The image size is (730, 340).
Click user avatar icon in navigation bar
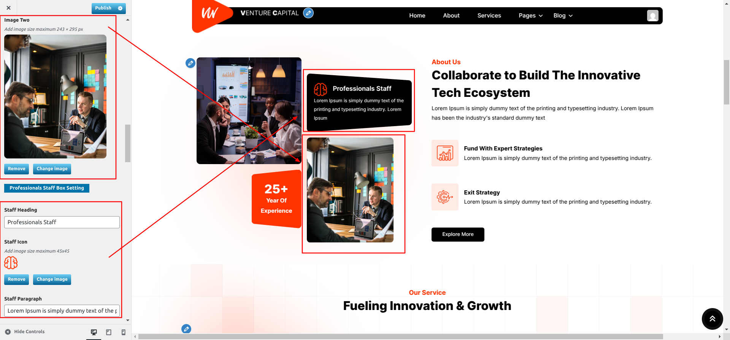(653, 16)
